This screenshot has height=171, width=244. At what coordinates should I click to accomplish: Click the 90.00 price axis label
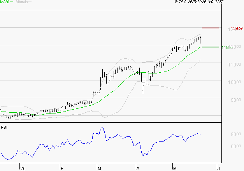(x=236, y=100)
